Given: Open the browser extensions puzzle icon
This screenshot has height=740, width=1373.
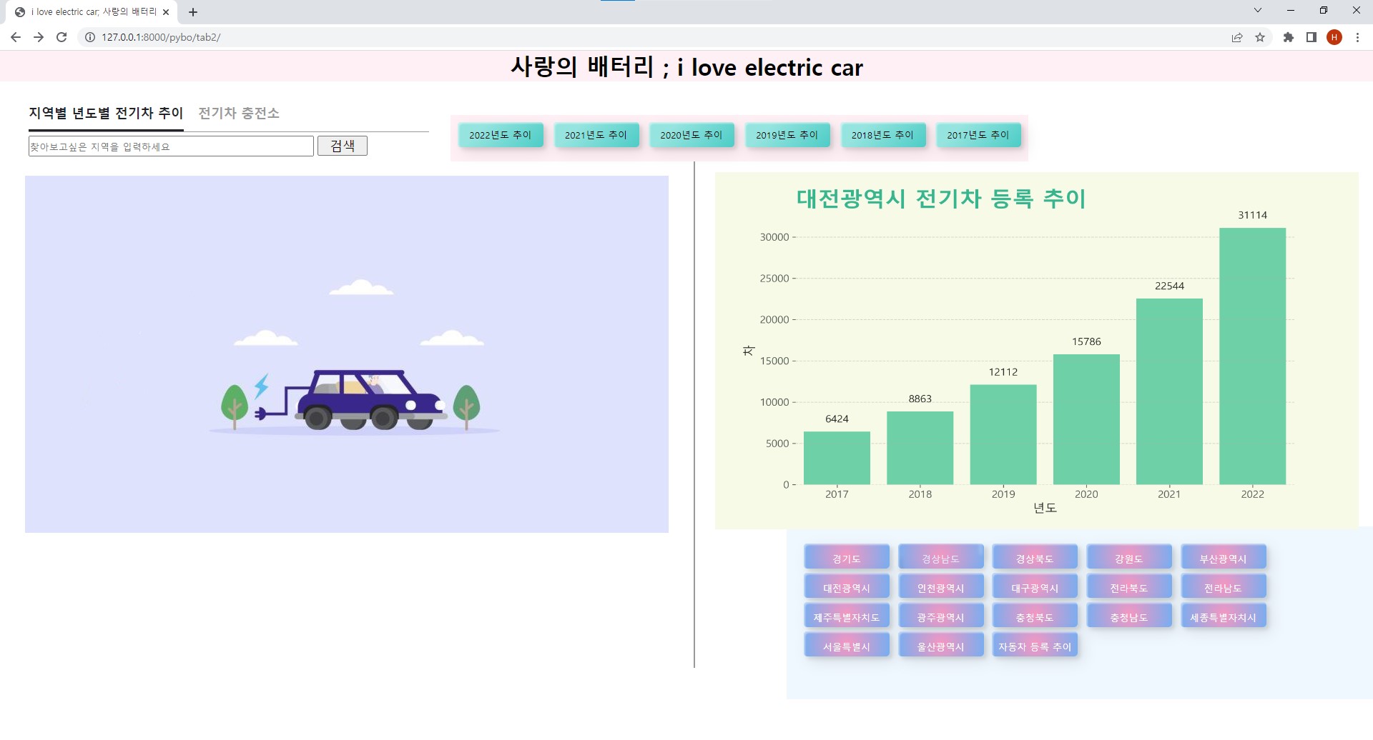Looking at the screenshot, I should 1289,37.
